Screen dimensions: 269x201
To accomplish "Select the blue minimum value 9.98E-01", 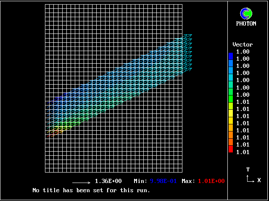I will point(164,181).
